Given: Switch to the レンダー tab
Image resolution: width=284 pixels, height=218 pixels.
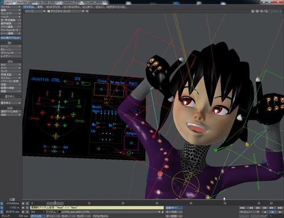Looking at the screenshot, I should pyautogui.click(x=87, y=7).
